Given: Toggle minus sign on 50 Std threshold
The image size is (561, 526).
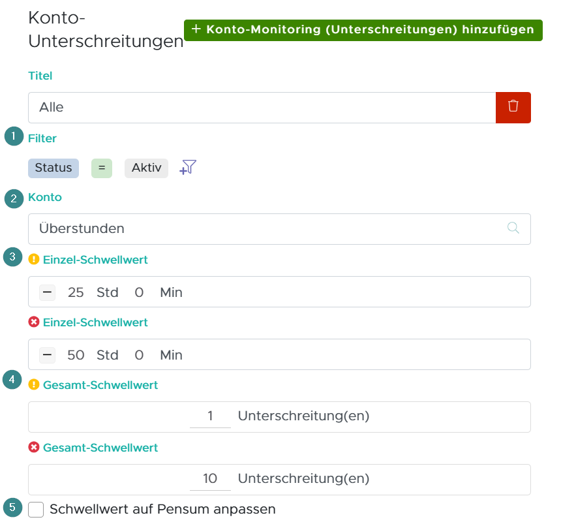Looking at the screenshot, I should (47, 355).
